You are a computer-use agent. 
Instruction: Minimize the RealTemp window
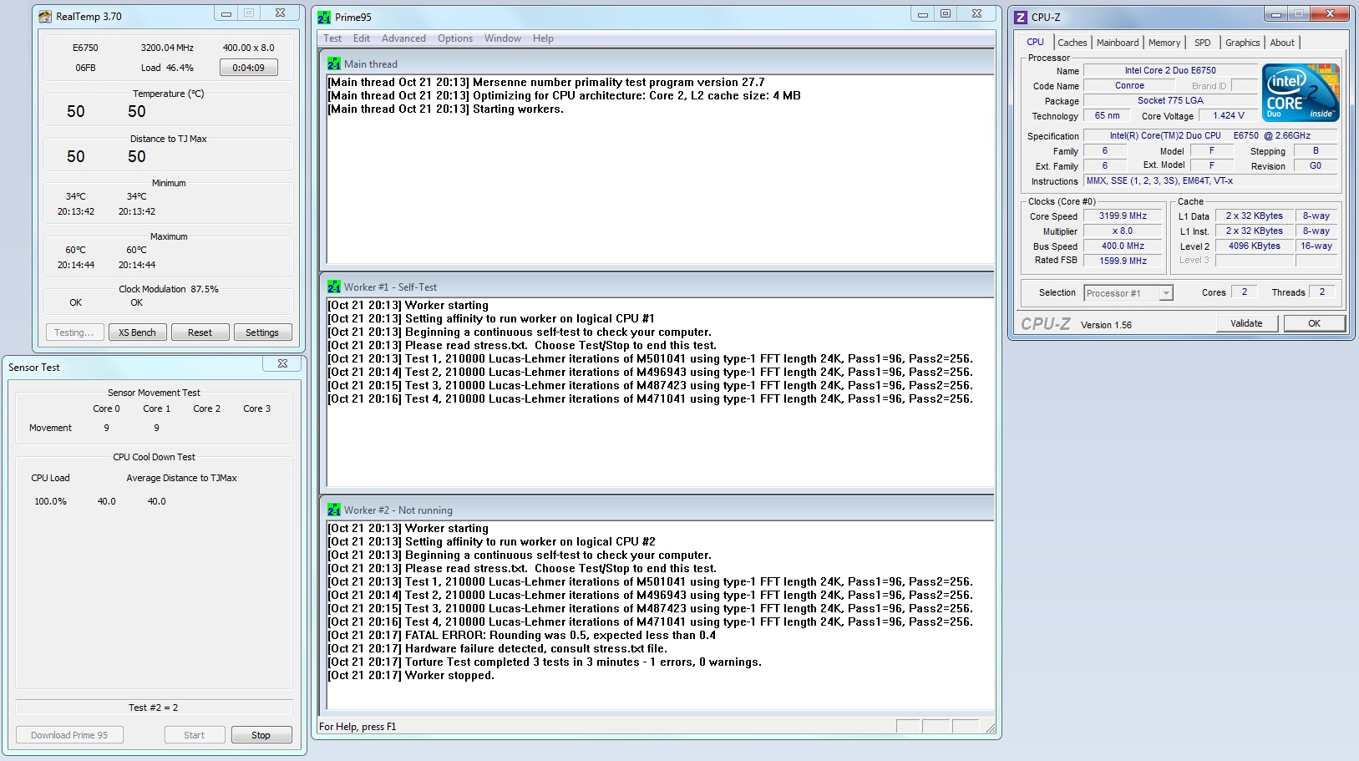pos(226,13)
